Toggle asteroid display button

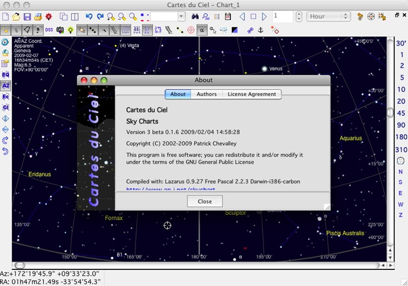tap(93, 30)
